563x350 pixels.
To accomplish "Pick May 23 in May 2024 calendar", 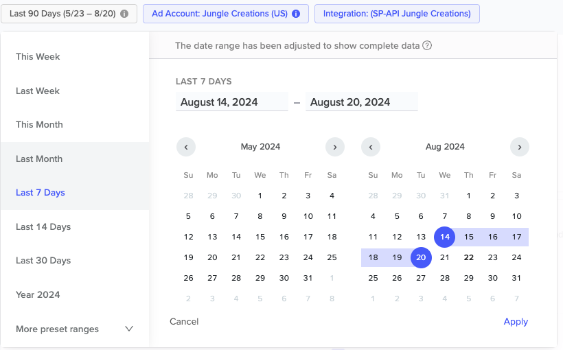I will (284, 257).
